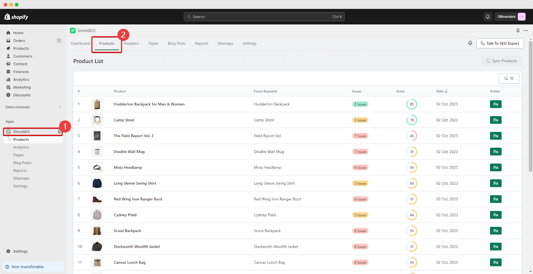533x274 pixels.
Task: Open Sitemaps under StoreSEO in the sidebar
Action: point(21,178)
